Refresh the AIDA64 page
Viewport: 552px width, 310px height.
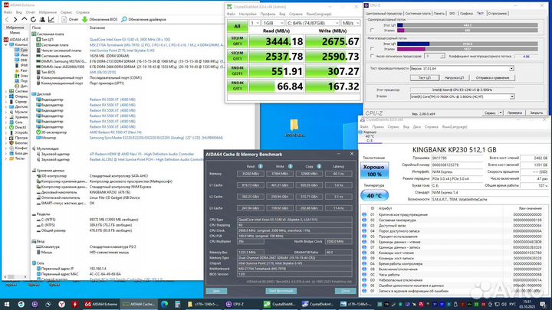(33, 20)
